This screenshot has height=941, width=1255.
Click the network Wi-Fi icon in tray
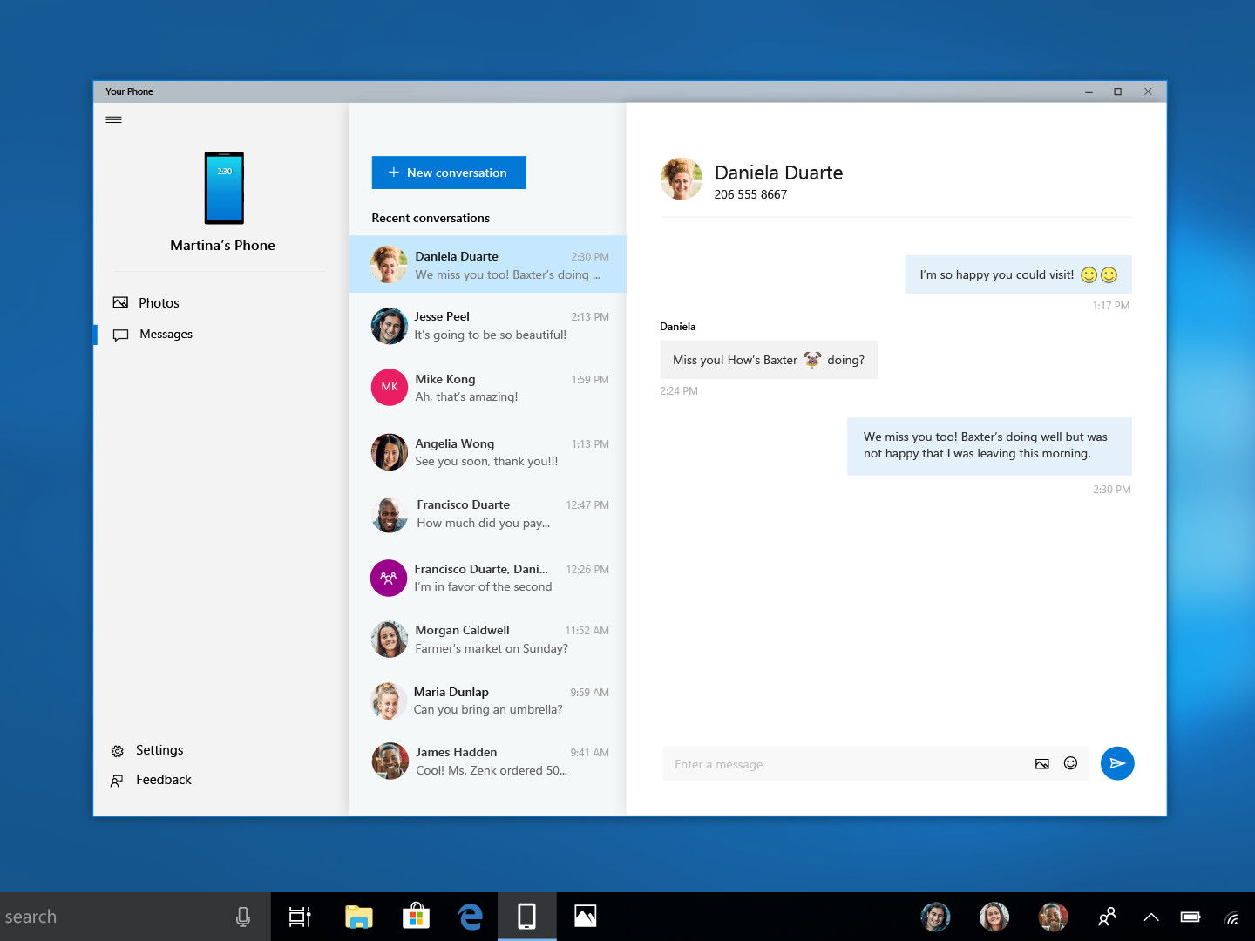click(x=1231, y=917)
